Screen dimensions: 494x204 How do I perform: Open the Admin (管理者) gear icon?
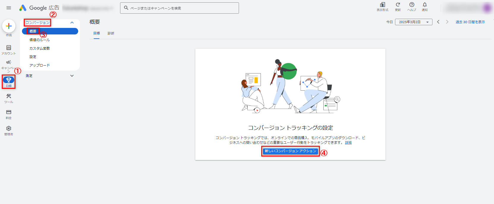point(9,129)
